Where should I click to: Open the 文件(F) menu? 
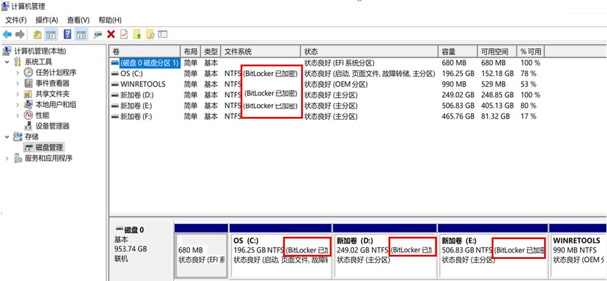16,20
